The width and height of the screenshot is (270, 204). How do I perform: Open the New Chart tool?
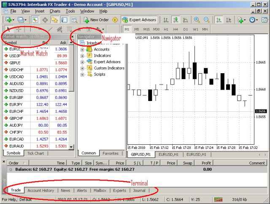click(8, 20)
